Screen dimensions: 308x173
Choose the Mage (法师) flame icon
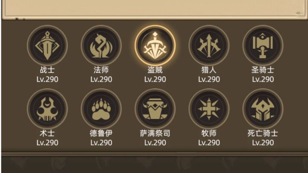click(101, 45)
